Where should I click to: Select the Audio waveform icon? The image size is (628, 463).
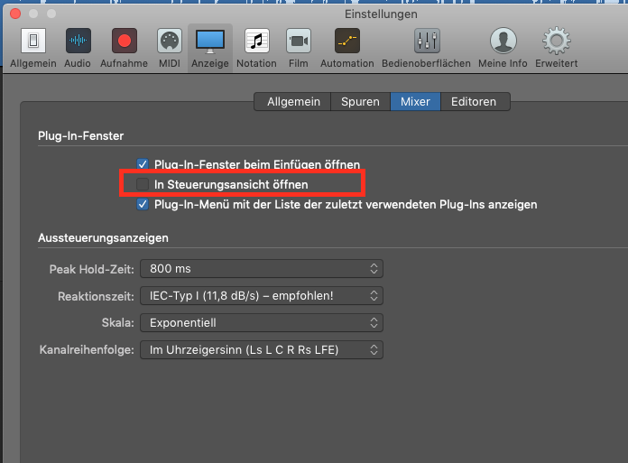pos(78,42)
